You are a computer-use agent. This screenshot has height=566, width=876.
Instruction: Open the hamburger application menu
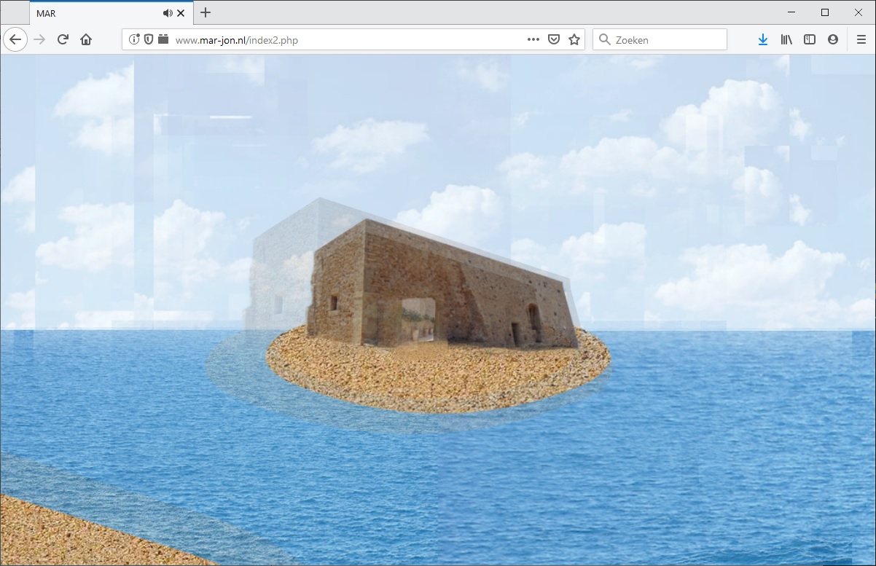(861, 39)
